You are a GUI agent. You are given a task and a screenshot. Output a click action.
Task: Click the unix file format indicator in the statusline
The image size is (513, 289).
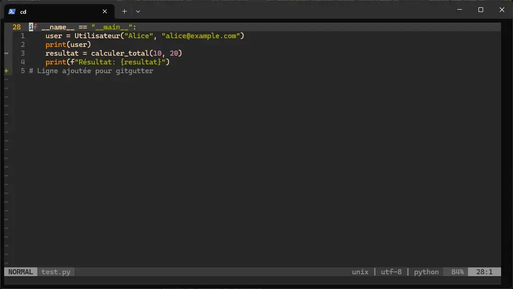360,272
